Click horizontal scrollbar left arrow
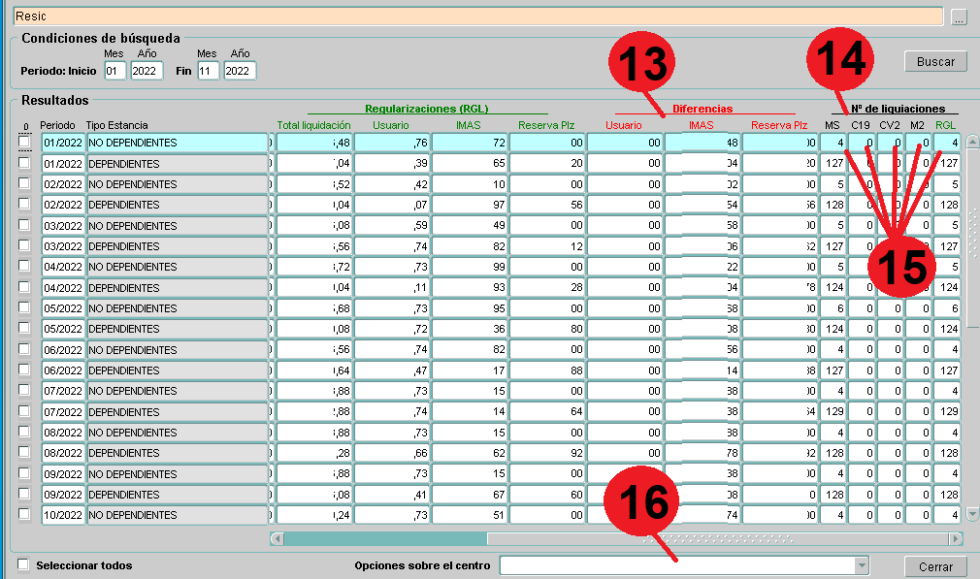Viewport: 980px width, 579px height. [x=277, y=538]
